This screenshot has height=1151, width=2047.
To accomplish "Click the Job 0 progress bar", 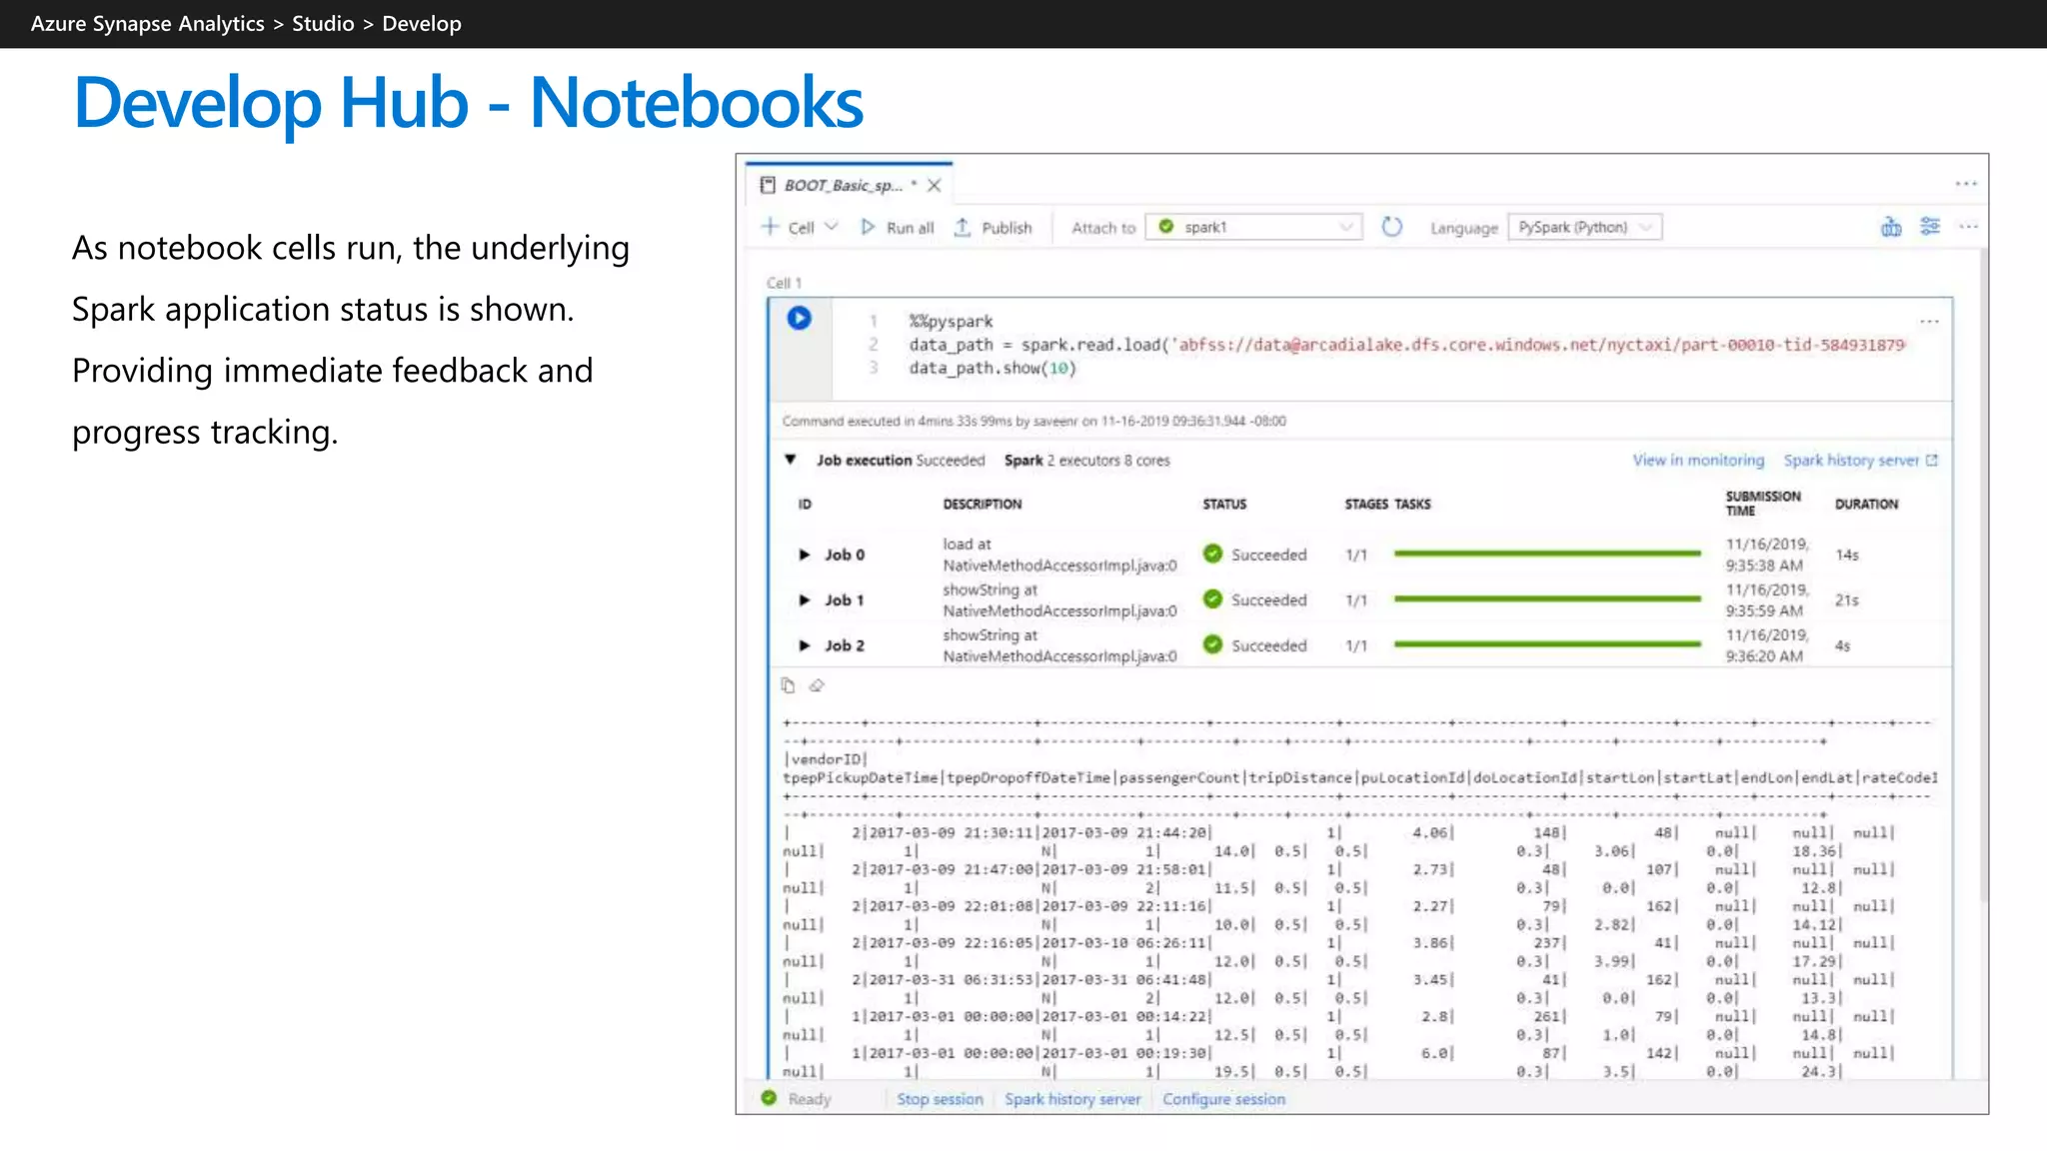I will (x=1547, y=554).
